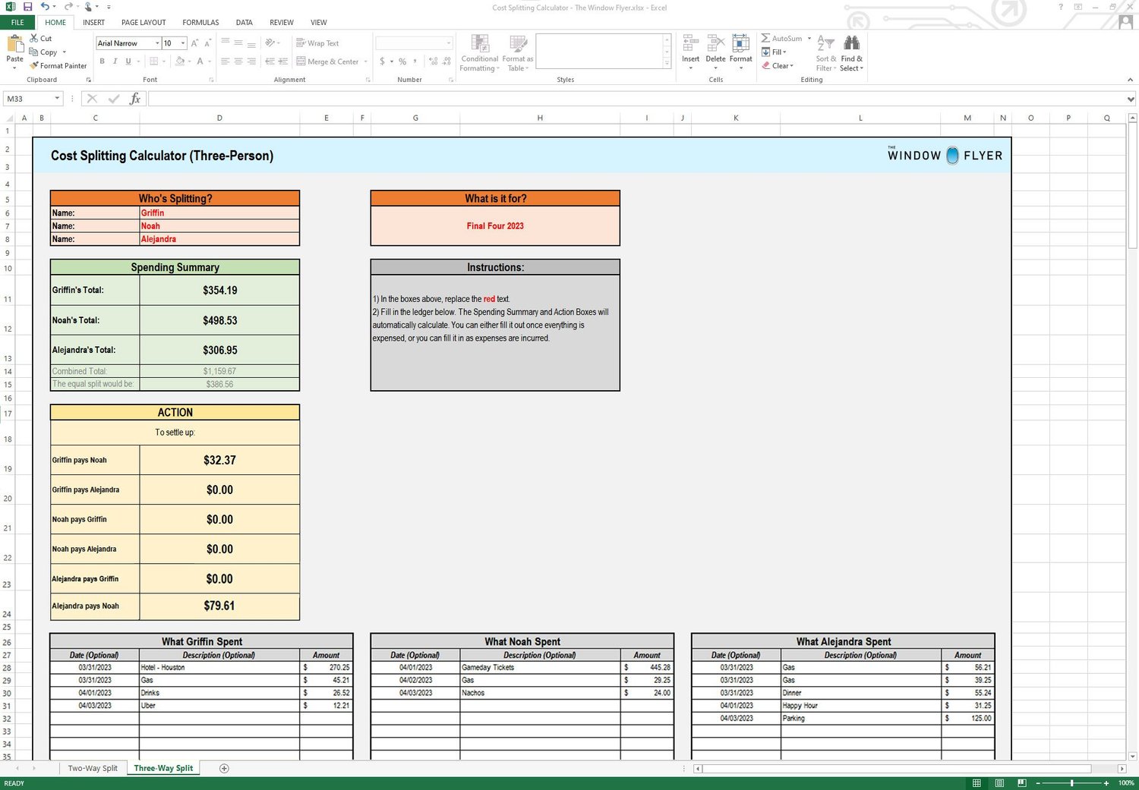The width and height of the screenshot is (1139, 790).
Task: Adjust the zoom slider in status bar
Action: (x=1071, y=783)
